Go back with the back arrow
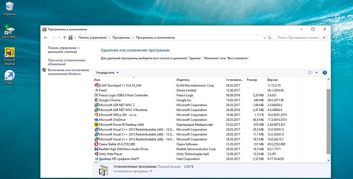This screenshot has height=179, width=353. (45, 38)
